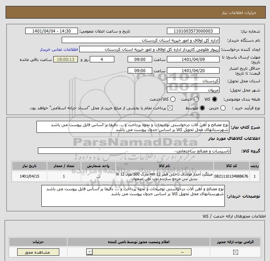This screenshot has height=261, width=270.
Task: Click the توضیحات خریدار text area
Action: 133,196
